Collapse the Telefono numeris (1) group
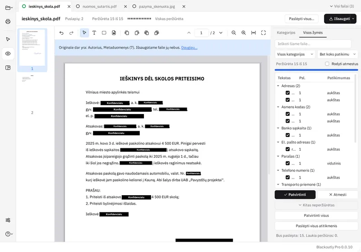This screenshot has height=252, width=361. click(278, 170)
